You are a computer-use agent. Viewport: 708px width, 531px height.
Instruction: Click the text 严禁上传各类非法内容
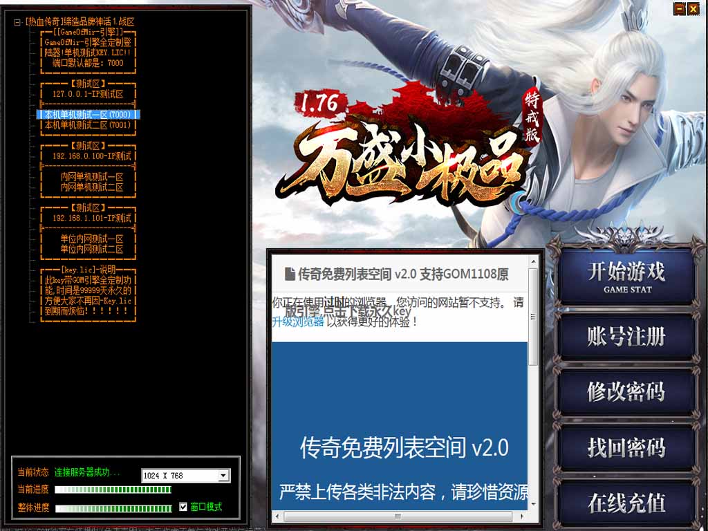357,492
